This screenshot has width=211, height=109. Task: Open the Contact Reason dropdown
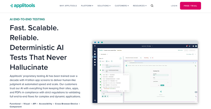(x=161, y=83)
